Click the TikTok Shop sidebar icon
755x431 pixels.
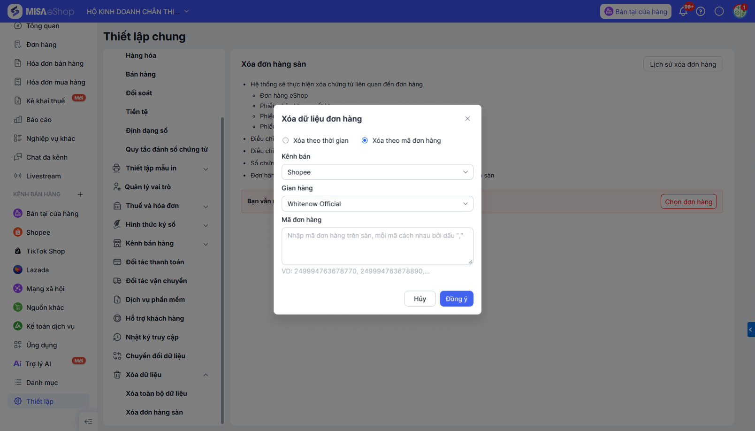[x=18, y=251]
